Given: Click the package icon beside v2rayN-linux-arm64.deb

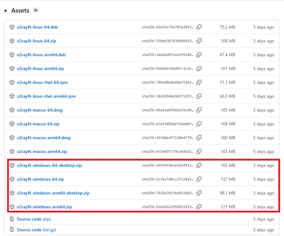Looking at the screenshot, I should [11, 55].
